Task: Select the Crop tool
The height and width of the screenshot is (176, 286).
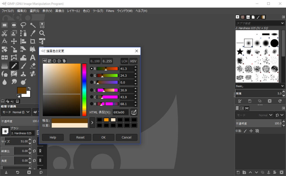Action: 33,42
